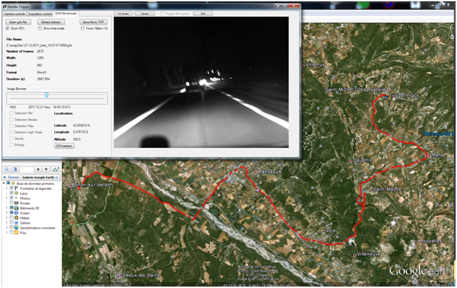Collapse the Données panel header triangle

[x=4, y=178]
